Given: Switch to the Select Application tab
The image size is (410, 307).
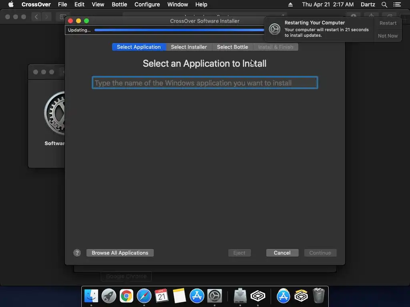Looking at the screenshot, I should (x=139, y=47).
